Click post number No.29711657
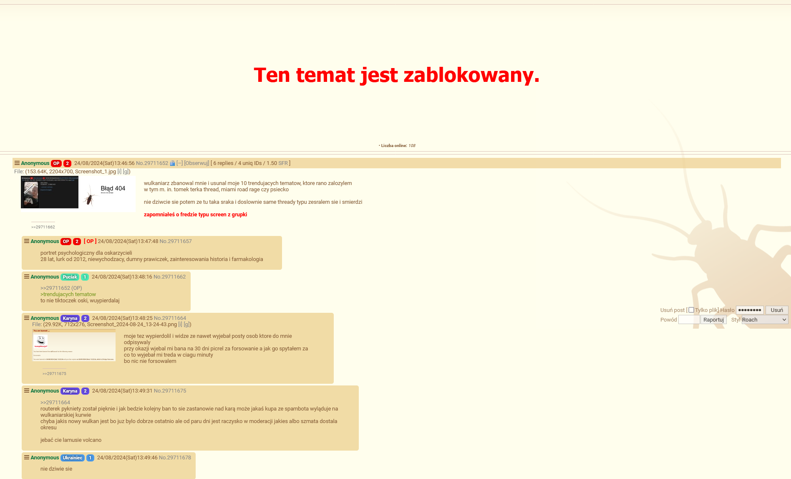 pyautogui.click(x=176, y=241)
